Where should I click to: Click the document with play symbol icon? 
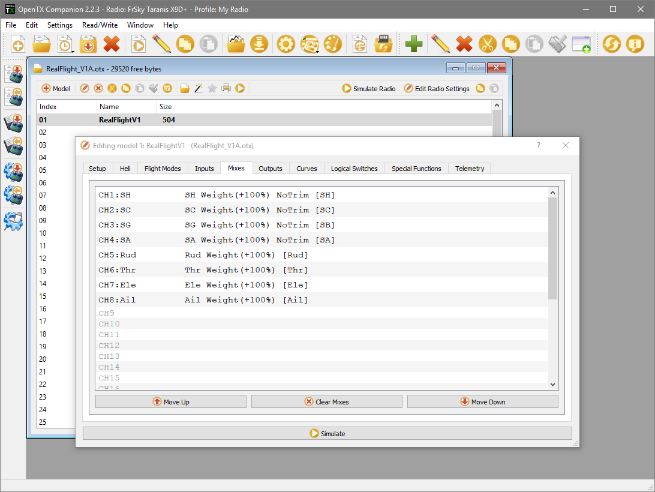tap(139, 44)
